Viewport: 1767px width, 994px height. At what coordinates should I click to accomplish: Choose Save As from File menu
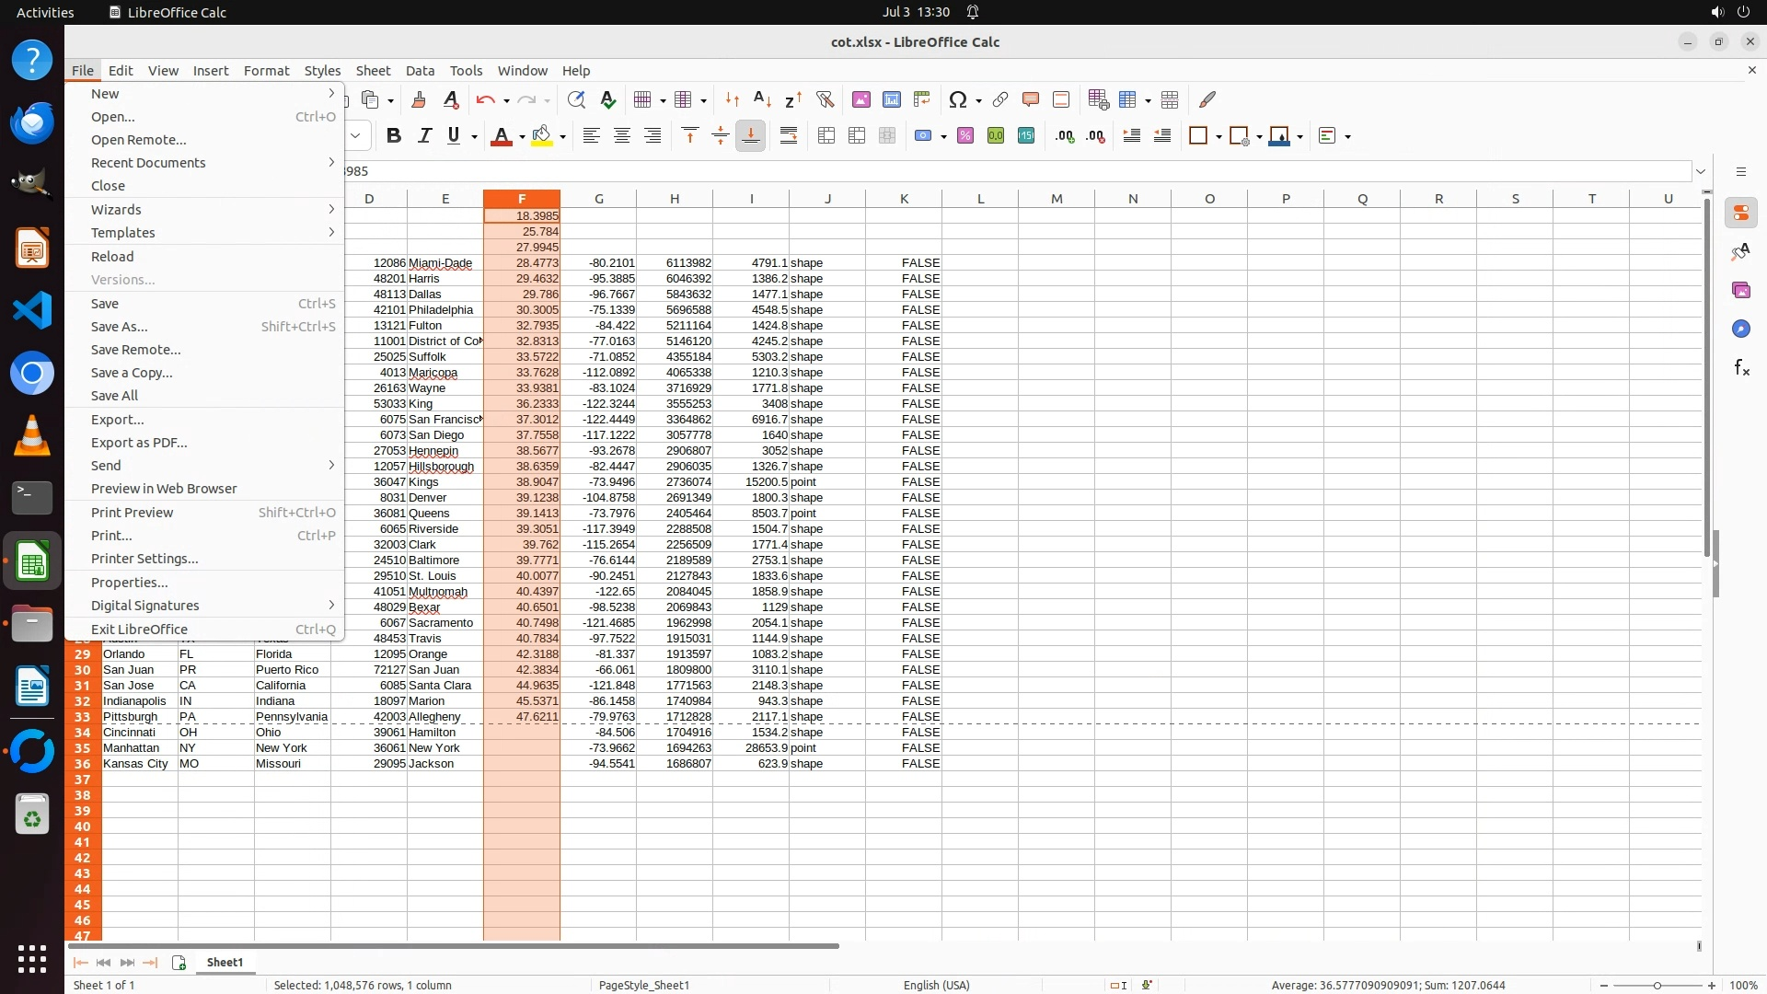(x=120, y=327)
